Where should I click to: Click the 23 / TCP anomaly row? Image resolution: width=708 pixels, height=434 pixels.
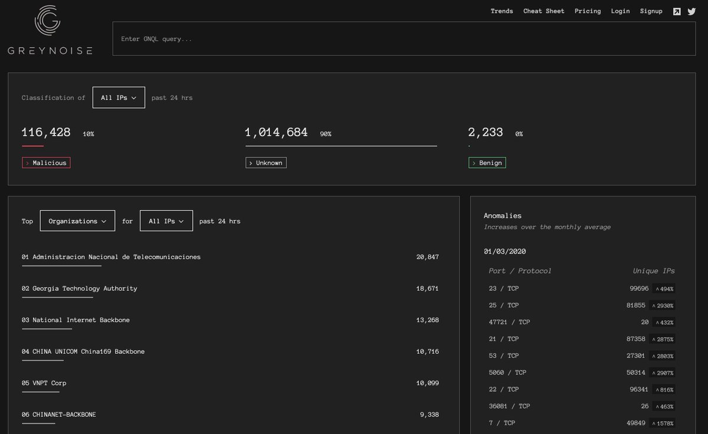point(582,288)
